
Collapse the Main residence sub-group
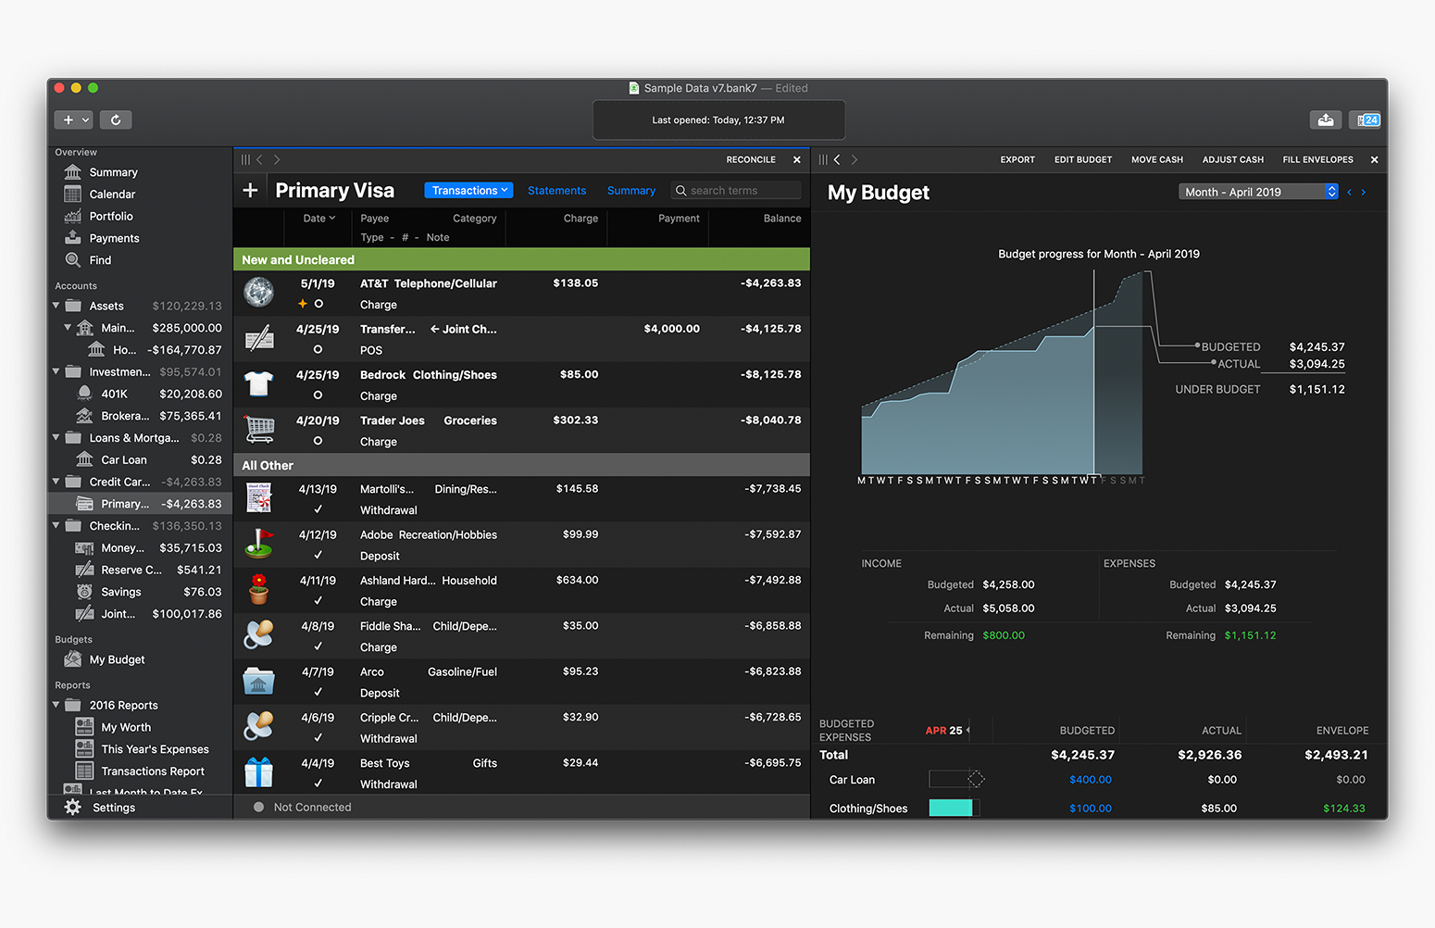point(68,327)
